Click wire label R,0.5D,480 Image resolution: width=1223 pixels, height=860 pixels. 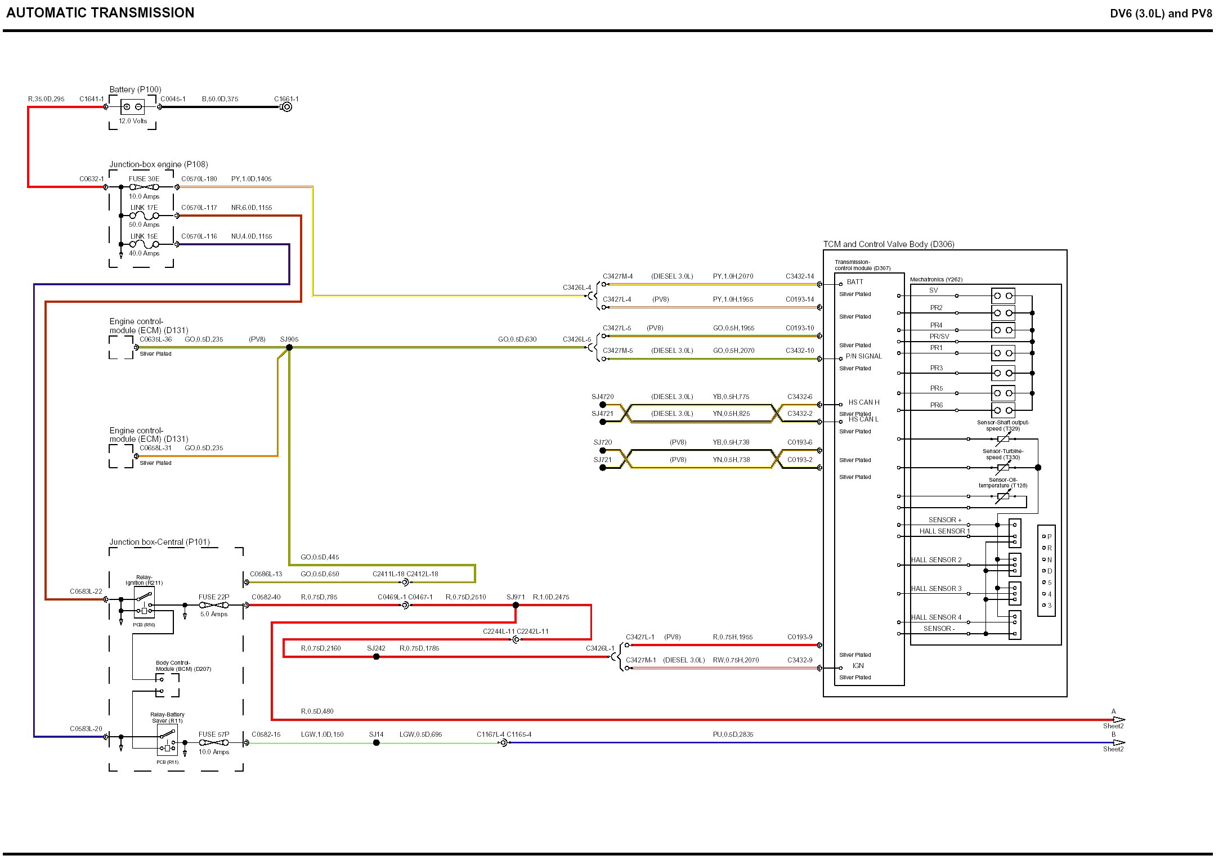tap(317, 711)
